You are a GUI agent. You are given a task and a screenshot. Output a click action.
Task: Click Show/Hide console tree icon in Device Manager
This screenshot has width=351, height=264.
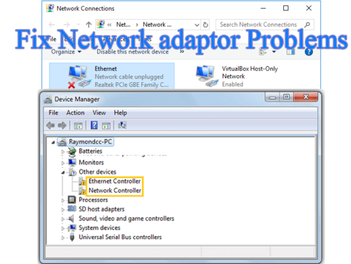(x=78, y=126)
